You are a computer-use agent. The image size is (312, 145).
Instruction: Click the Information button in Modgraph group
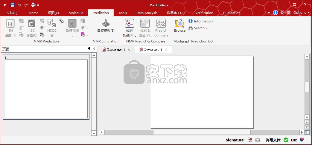point(200,21)
